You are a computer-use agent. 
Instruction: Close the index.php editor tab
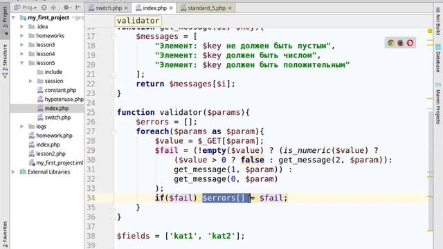(171, 8)
